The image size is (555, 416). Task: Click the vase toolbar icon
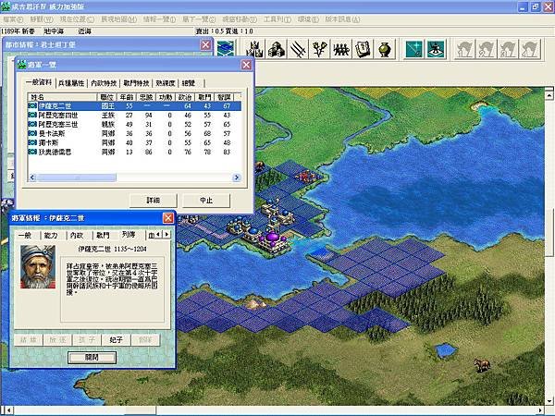pyautogui.click(x=385, y=49)
